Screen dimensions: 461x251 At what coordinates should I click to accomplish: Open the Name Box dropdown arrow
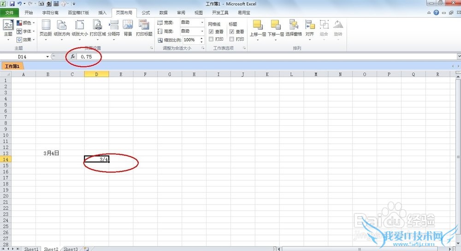coord(47,57)
